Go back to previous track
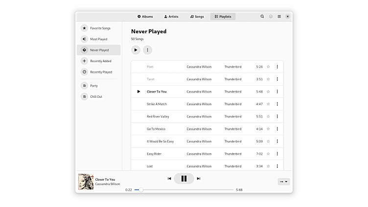The height and width of the screenshot is (207, 368). (x=169, y=179)
